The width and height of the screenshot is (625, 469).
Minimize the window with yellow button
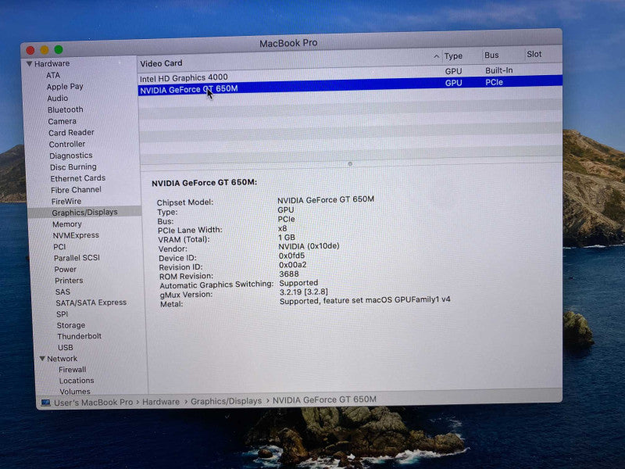pyautogui.click(x=45, y=50)
